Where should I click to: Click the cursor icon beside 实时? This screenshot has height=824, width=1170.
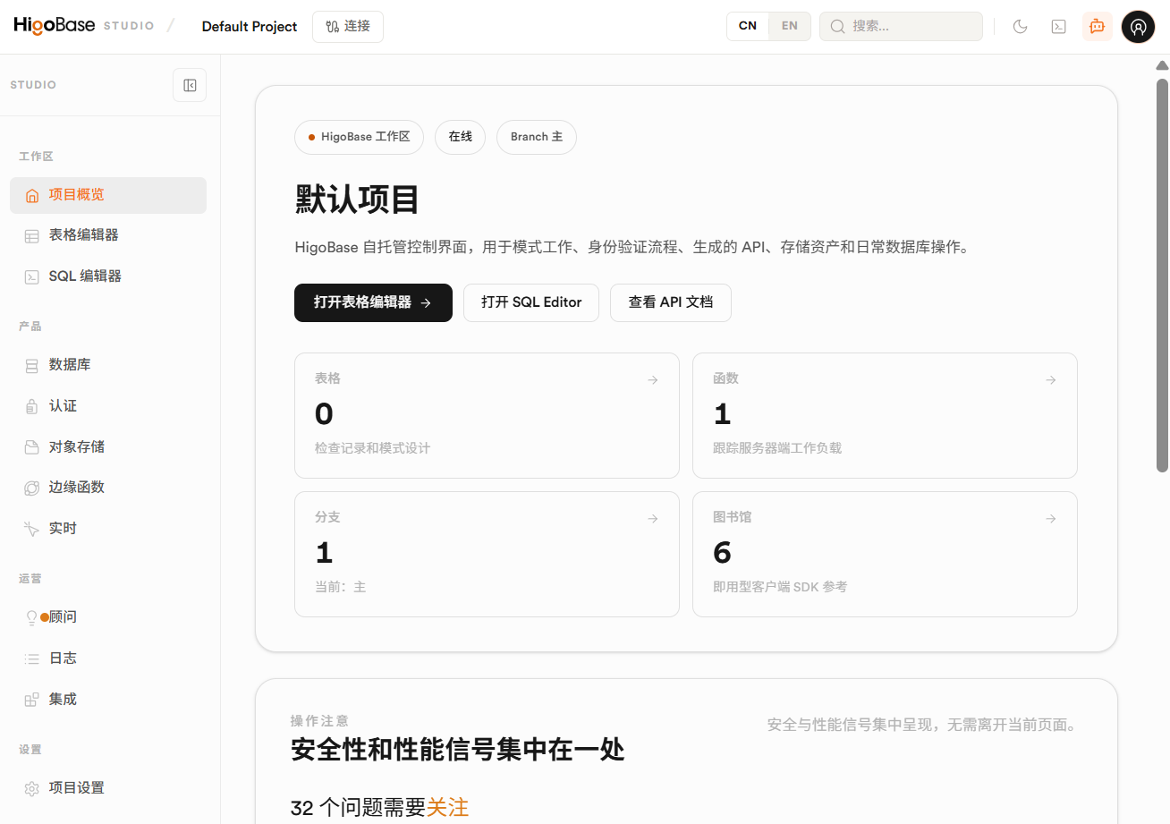[x=31, y=529]
